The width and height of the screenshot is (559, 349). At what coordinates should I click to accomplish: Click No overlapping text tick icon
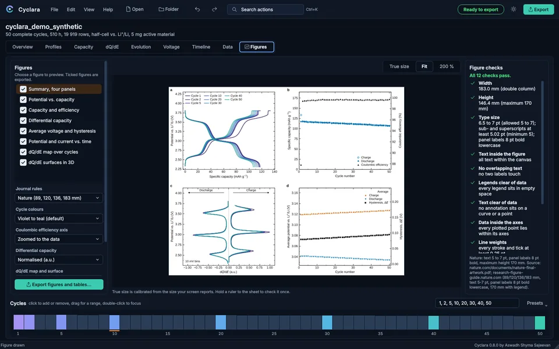473,169
